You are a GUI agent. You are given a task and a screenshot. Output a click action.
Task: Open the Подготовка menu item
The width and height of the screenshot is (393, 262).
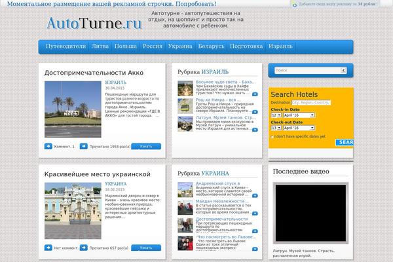[x=246, y=47]
